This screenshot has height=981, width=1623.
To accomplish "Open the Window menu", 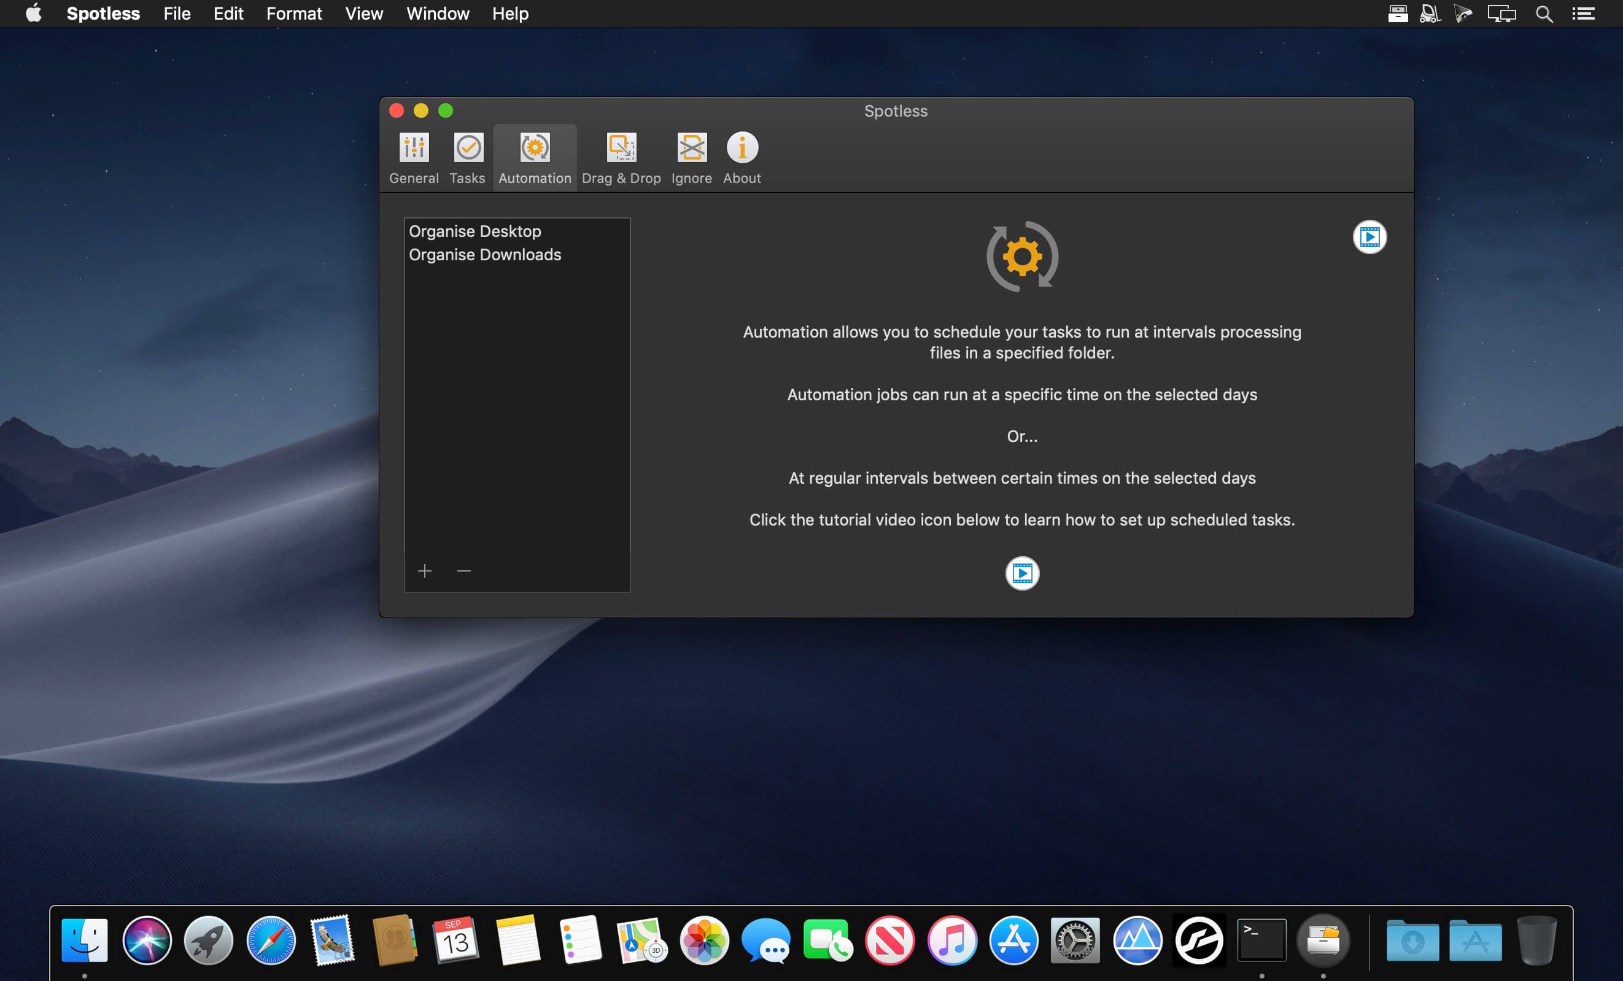I will click(x=438, y=13).
